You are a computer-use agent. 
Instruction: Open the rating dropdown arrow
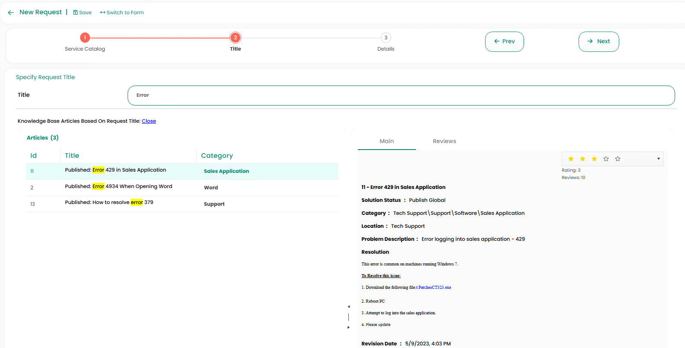[658, 159]
